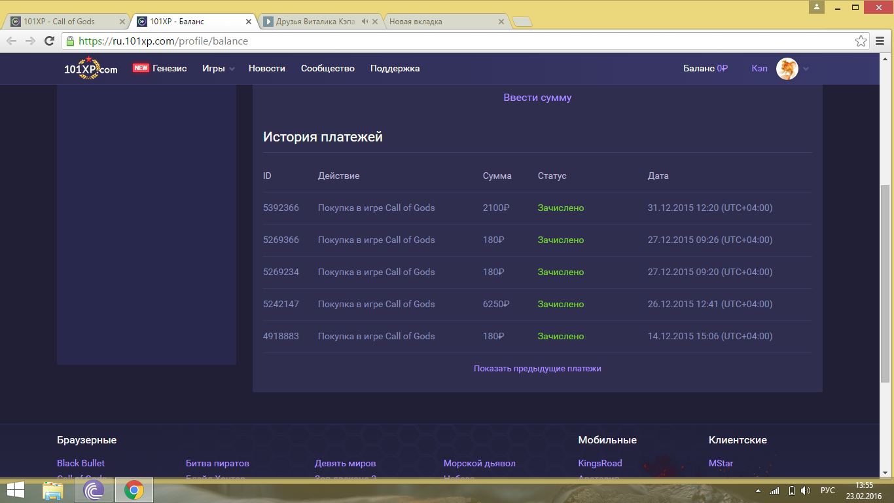
Task: Click the browser forward arrow
Action: (30, 41)
